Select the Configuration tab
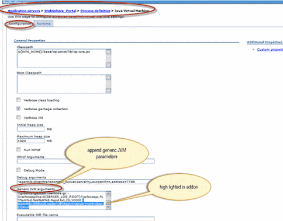Viewport: 283px width, 221px height. (20, 24)
